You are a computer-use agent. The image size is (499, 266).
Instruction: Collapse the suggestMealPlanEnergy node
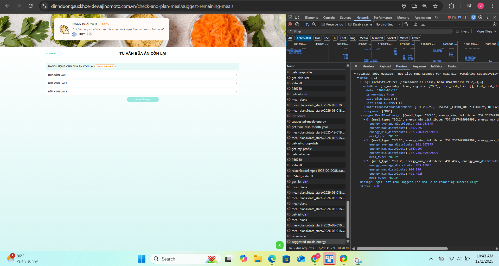tap(361, 115)
